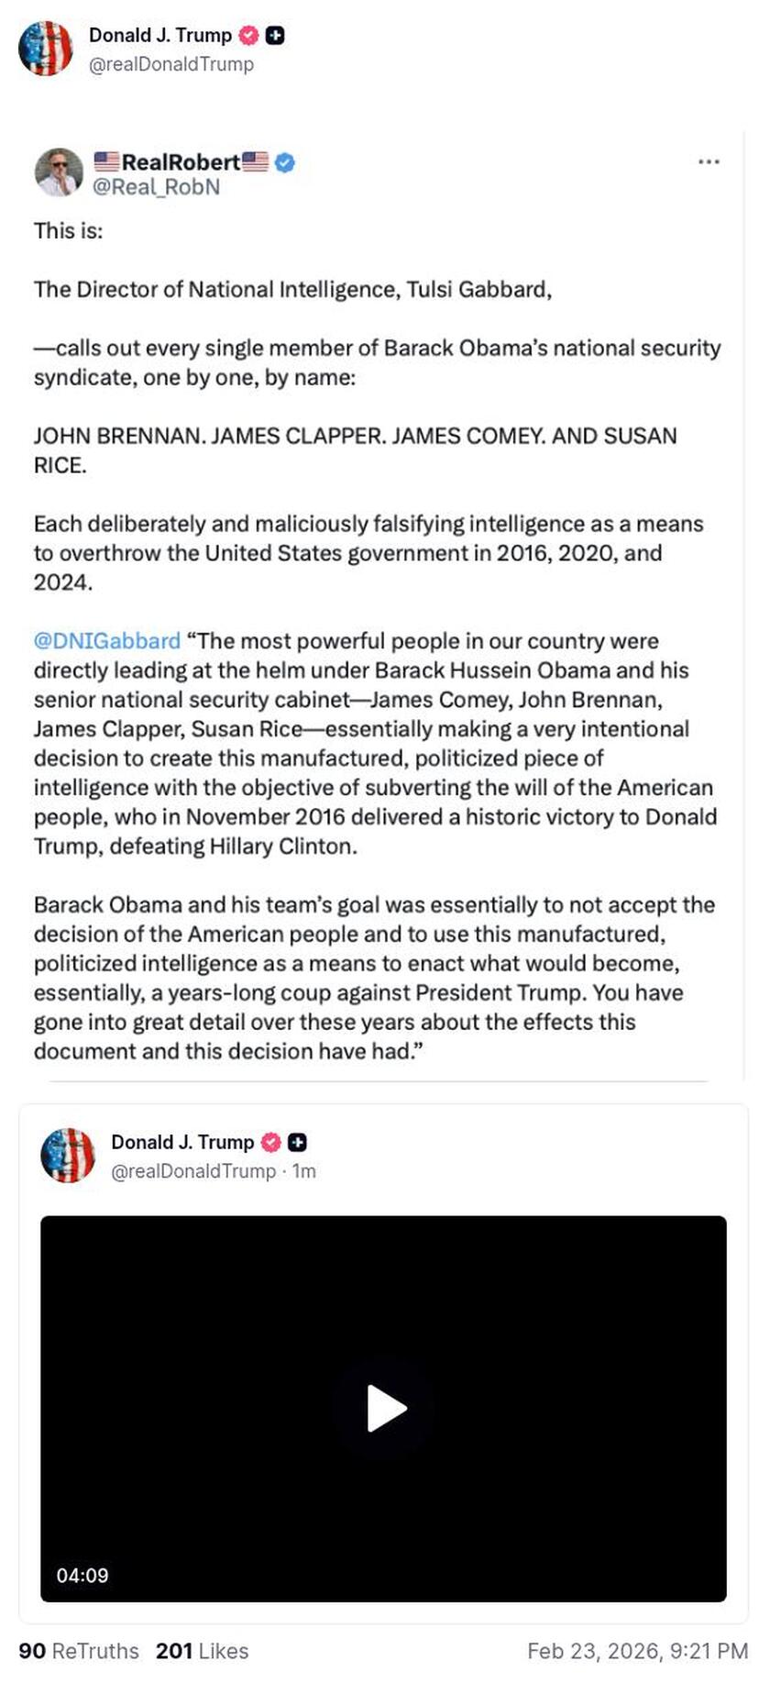Click the 201 Likes counter
This screenshot has width=770, height=1694.
click(x=203, y=1651)
